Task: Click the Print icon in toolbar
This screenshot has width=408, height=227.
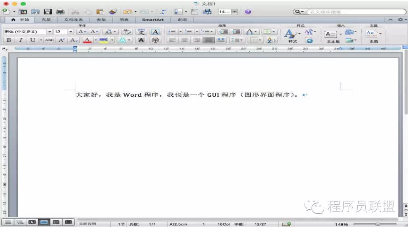Action: point(60,11)
